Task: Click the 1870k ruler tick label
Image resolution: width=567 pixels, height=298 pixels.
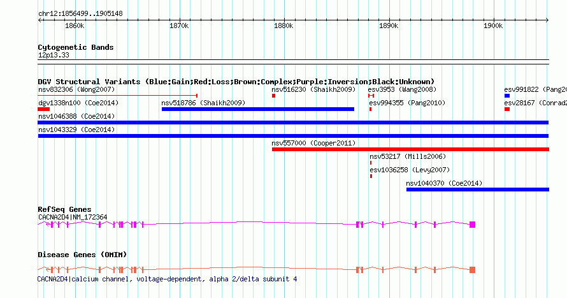Action: point(179,26)
